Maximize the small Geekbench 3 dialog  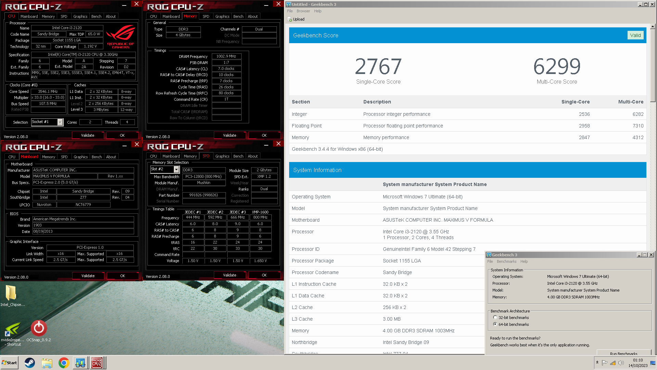[645, 255]
